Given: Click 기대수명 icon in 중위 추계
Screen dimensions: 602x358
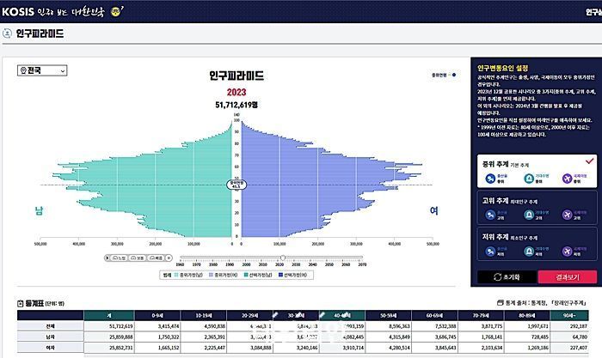Looking at the screenshot, I should tap(529, 178).
